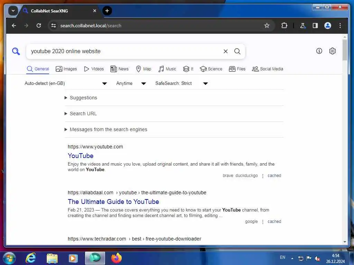Switch to the IT tab

point(188,69)
